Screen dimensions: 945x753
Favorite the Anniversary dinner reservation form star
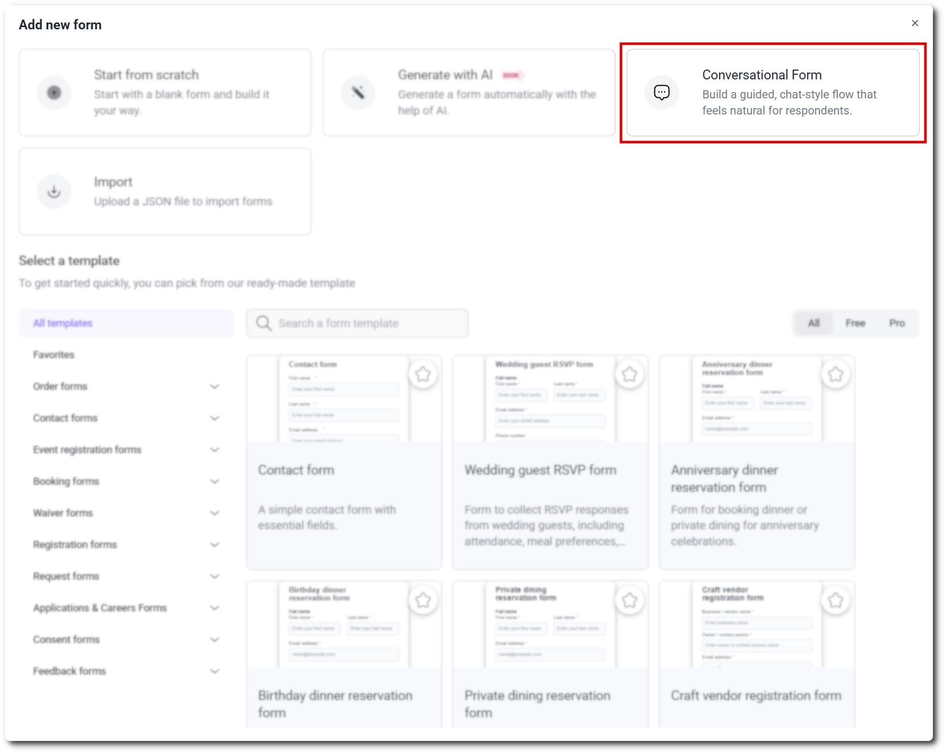pos(836,374)
